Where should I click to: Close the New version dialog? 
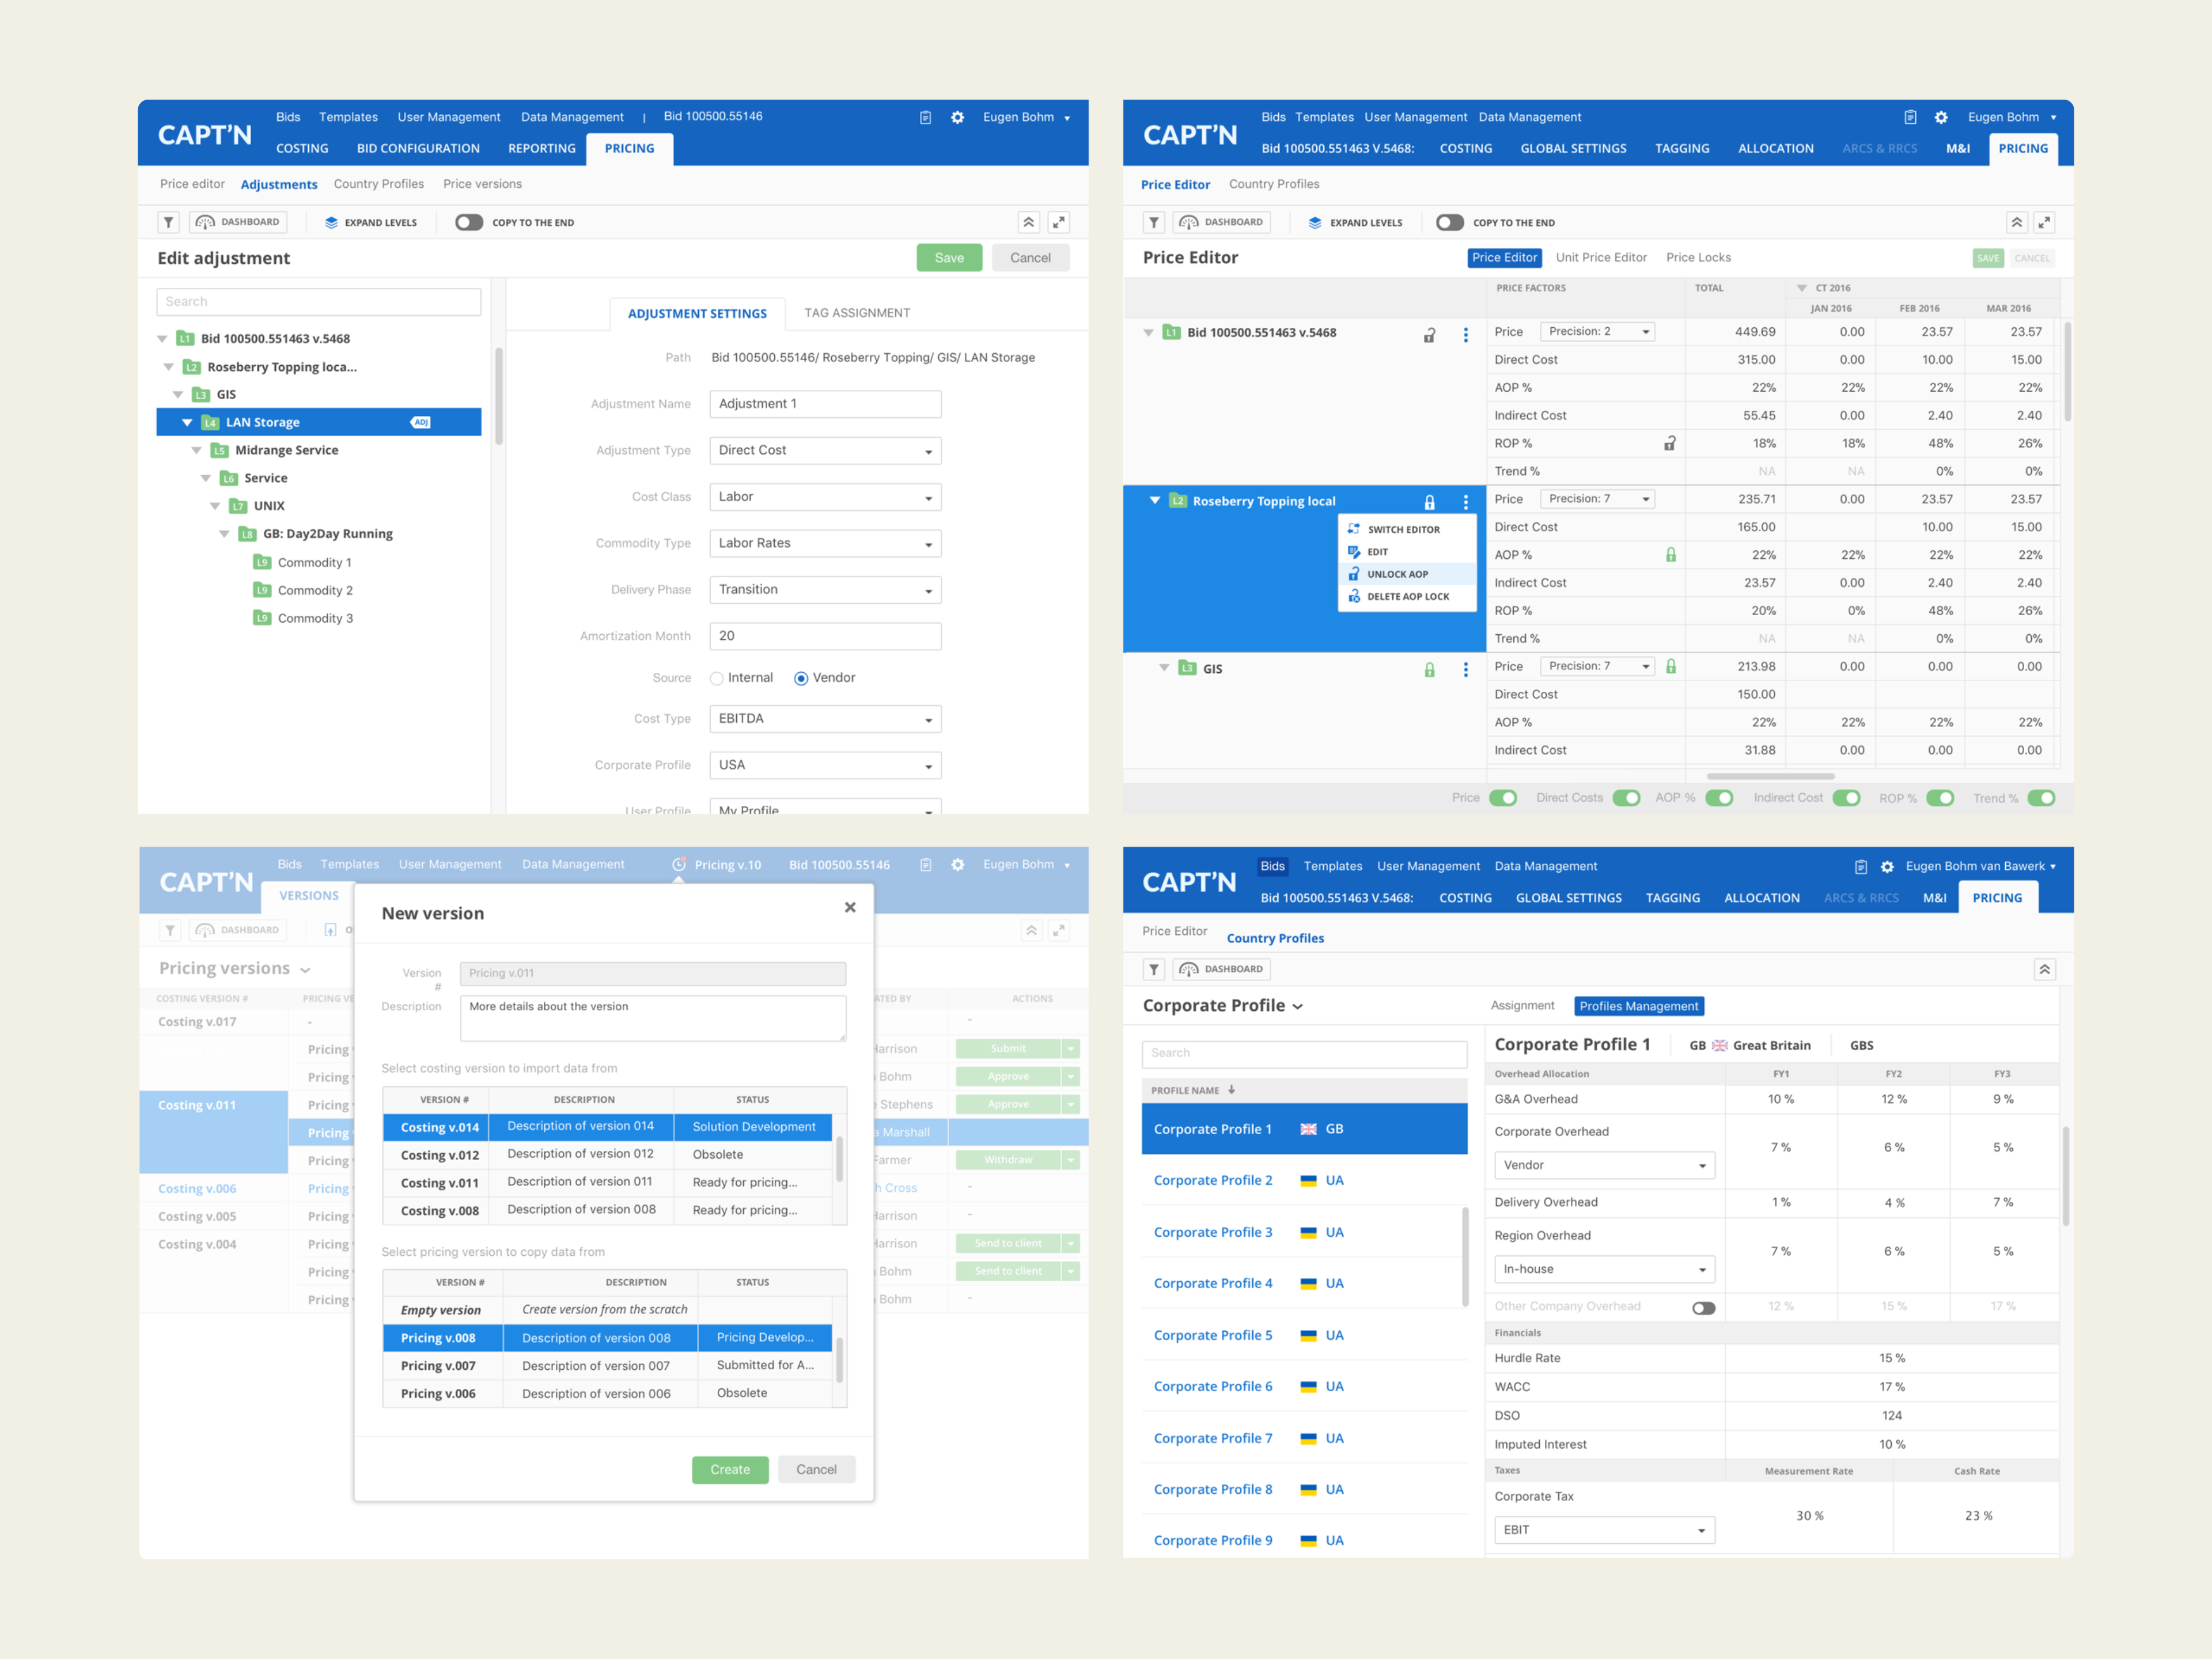(849, 907)
